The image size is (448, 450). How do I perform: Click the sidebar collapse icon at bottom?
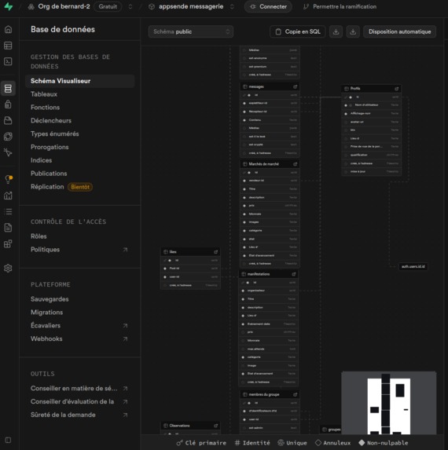pos(8,440)
